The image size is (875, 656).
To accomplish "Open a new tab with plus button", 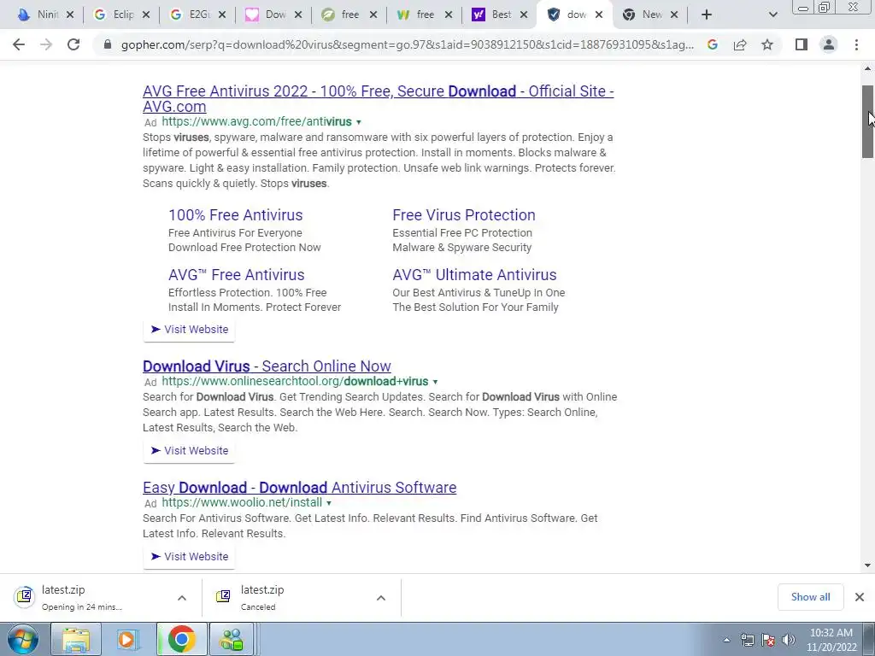I will coord(707,15).
